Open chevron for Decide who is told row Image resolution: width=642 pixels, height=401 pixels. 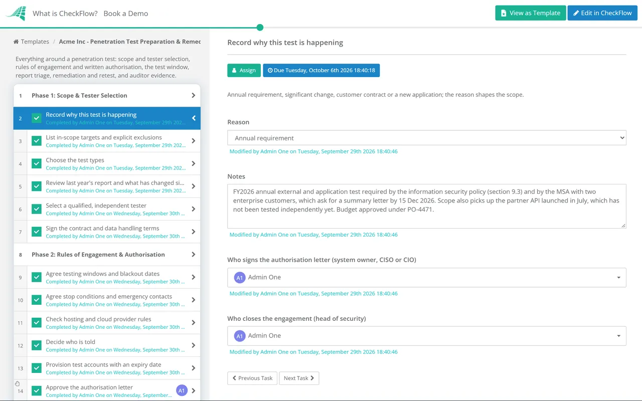coord(194,345)
